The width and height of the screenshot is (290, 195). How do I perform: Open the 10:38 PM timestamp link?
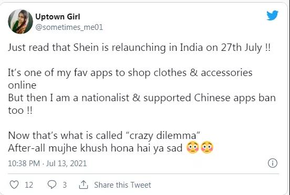(x=24, y=164)
